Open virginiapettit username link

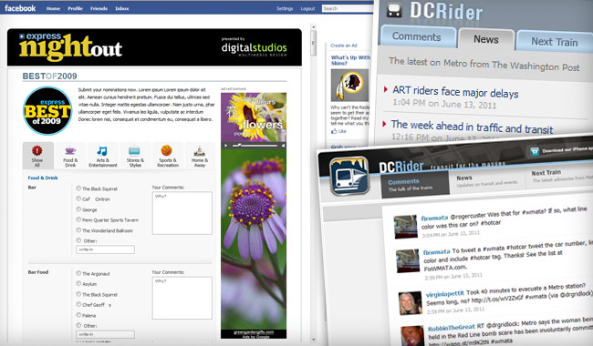pyautogui.click(x=445, y=293)
